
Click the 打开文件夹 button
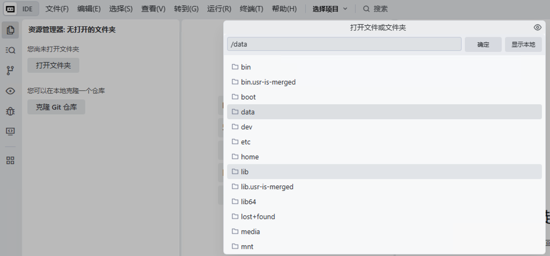pos(54,66)
